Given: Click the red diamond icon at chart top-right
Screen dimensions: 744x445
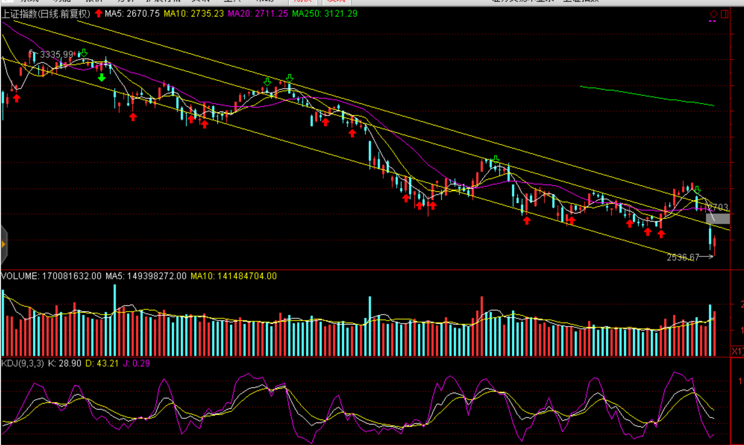Looking at the screenshot, I should 713,14.
